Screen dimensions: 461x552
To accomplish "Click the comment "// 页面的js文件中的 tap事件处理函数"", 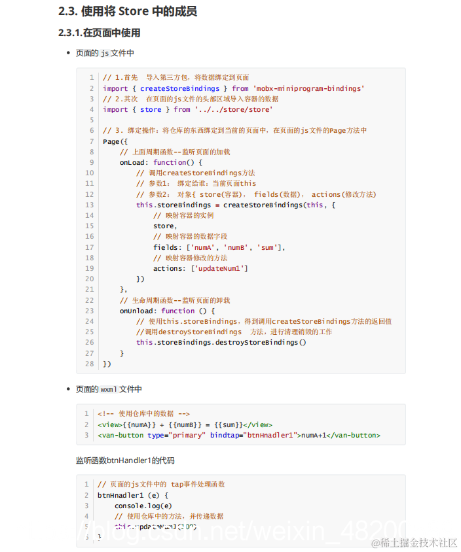I will (161, 485).
